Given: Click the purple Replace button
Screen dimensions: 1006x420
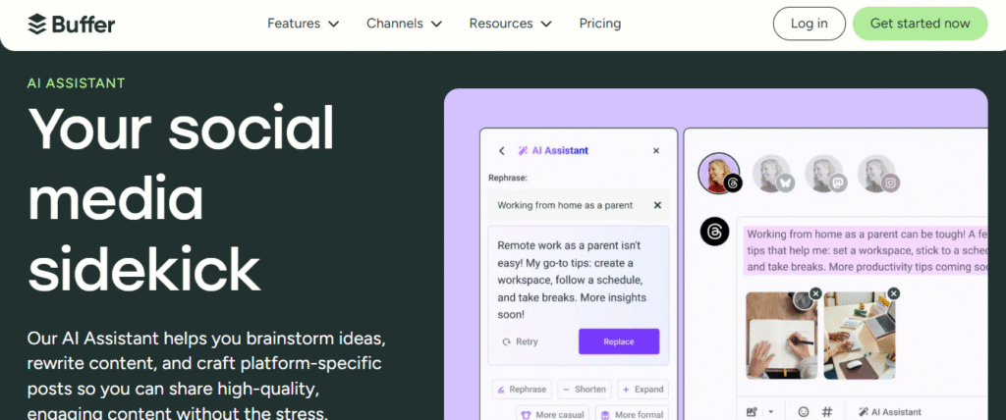Looking at the screenshot, I should 619,341.
